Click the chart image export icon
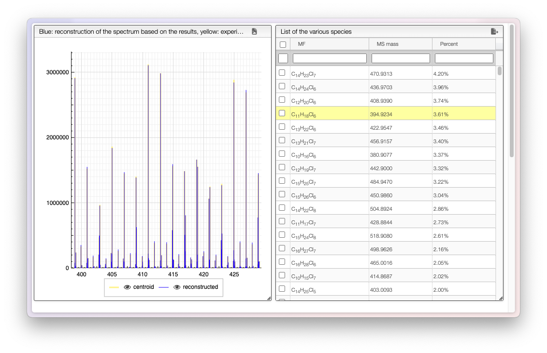Screen dimensions: 547x353 click(254, 31)
